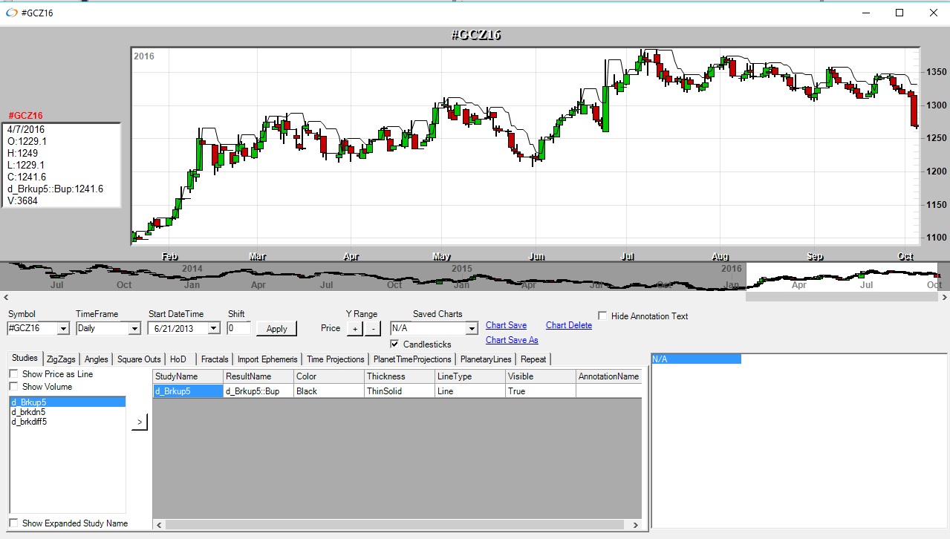Toggle the Show Volume checkbox
The image size is (950, 539).
click(x=13, y=387)
